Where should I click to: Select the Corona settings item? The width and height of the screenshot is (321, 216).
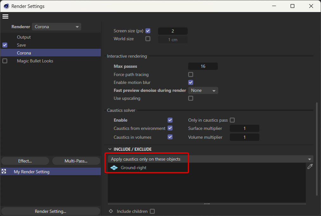[24, 53]
